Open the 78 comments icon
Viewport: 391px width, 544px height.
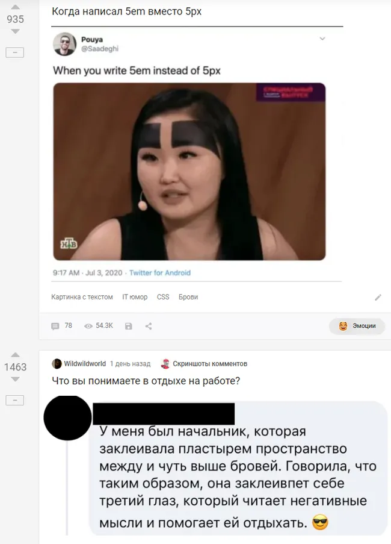pos(55,326)
